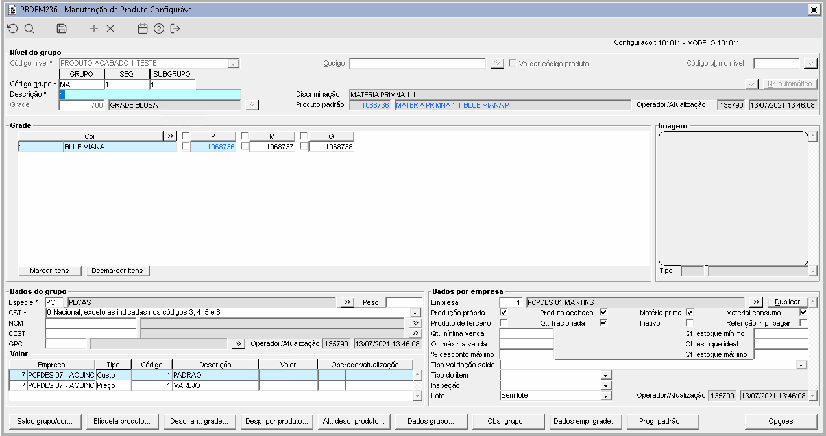Select the Preço VAREJO row in Valor table
The width and height of the screenshot is (826, 436).
click(x=211, y=385)
